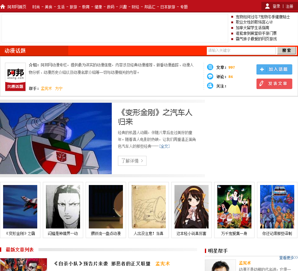Click caption 这本轻小说真厉害
Image resolution: width=298 pixels, height=271 pixels.
(192, 233)
